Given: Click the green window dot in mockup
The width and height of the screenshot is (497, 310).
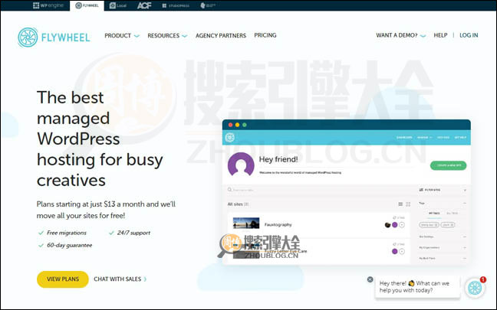Looking at the screenshot, I should [245, 125].
